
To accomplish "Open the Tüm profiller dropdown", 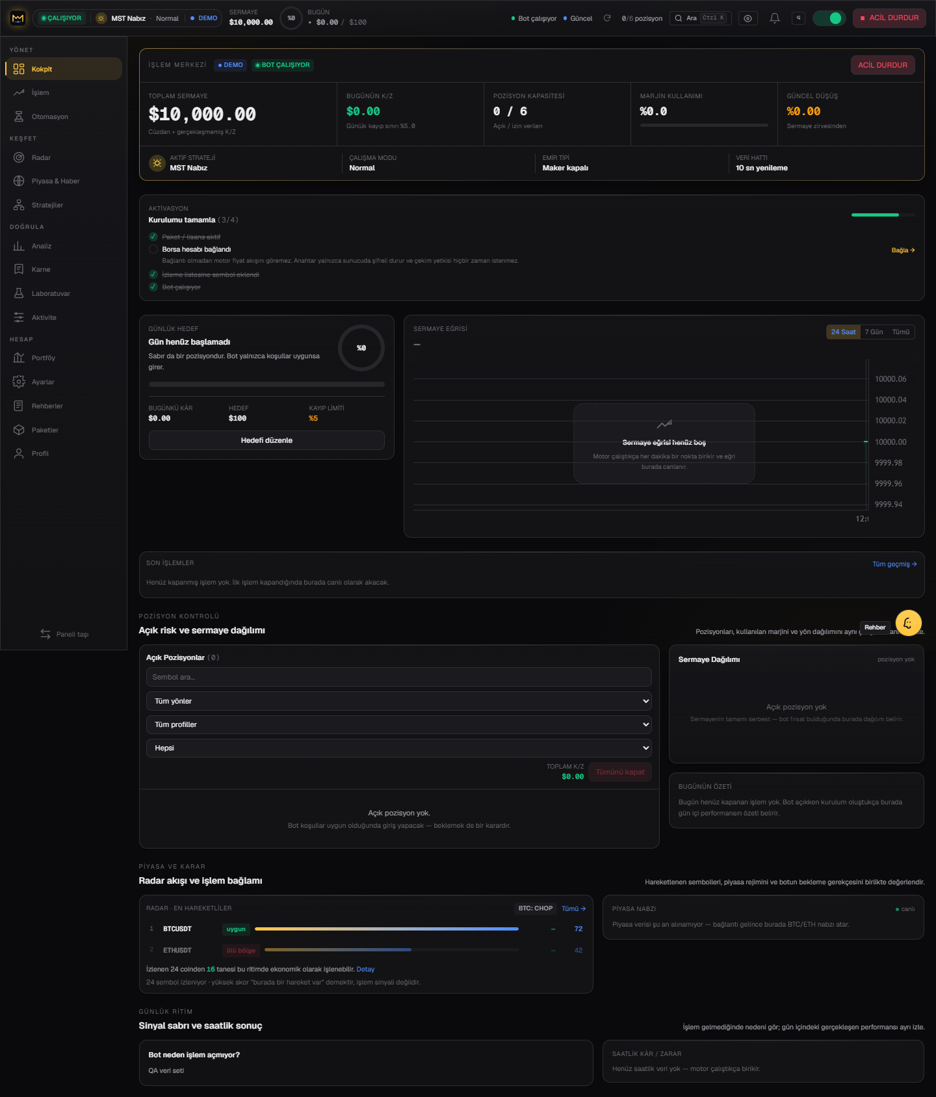I will pyautogui.click(x=399, y=724).
